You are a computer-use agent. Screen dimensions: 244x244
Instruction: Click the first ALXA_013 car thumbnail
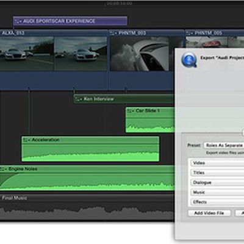[x=27, y=54]
